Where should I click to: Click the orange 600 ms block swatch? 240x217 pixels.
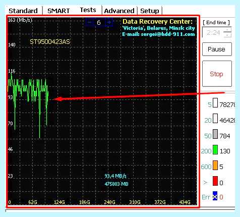tap(215, 166)
